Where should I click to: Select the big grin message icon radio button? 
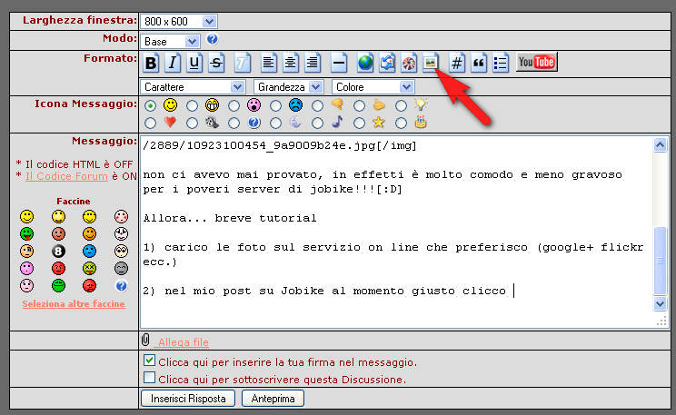point(193,105)
